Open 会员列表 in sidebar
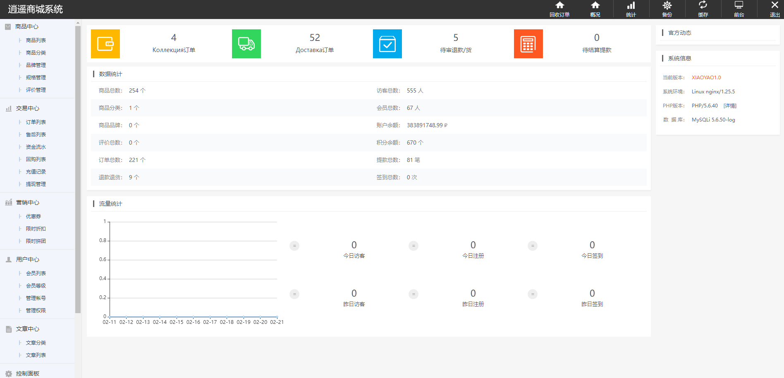Screen dimensions: 784x378 coord(36,273)
